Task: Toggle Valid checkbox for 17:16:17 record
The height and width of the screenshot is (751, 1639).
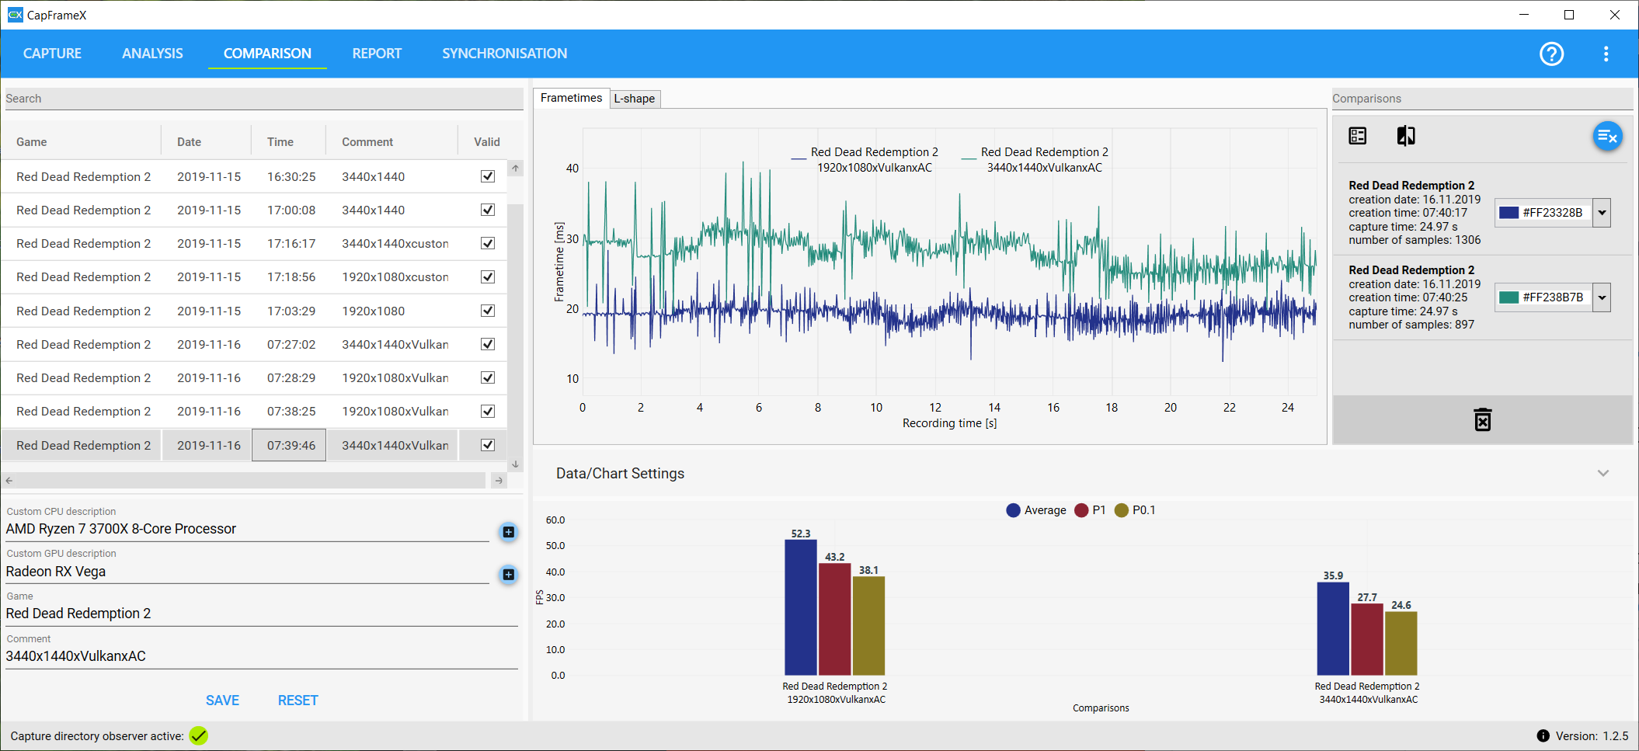Action: pos(487,243)
